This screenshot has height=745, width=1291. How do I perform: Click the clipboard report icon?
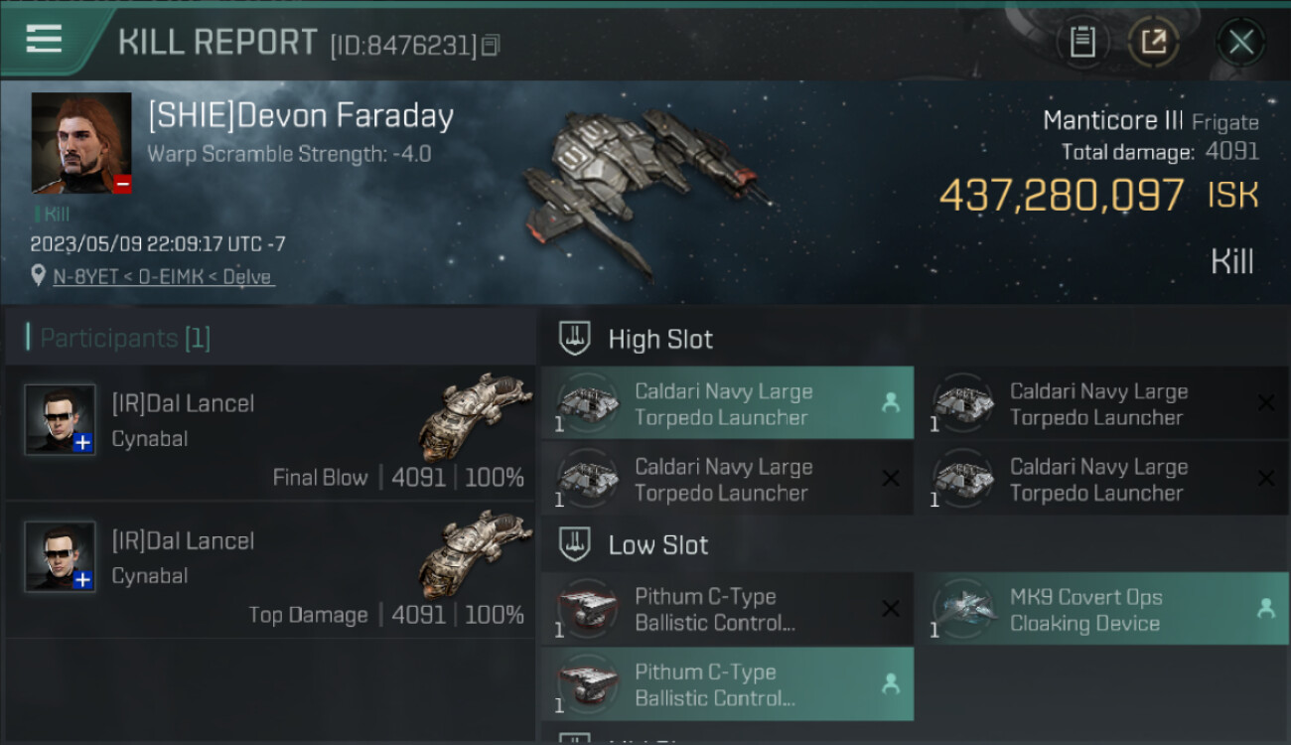click(x=1081, y=42)
